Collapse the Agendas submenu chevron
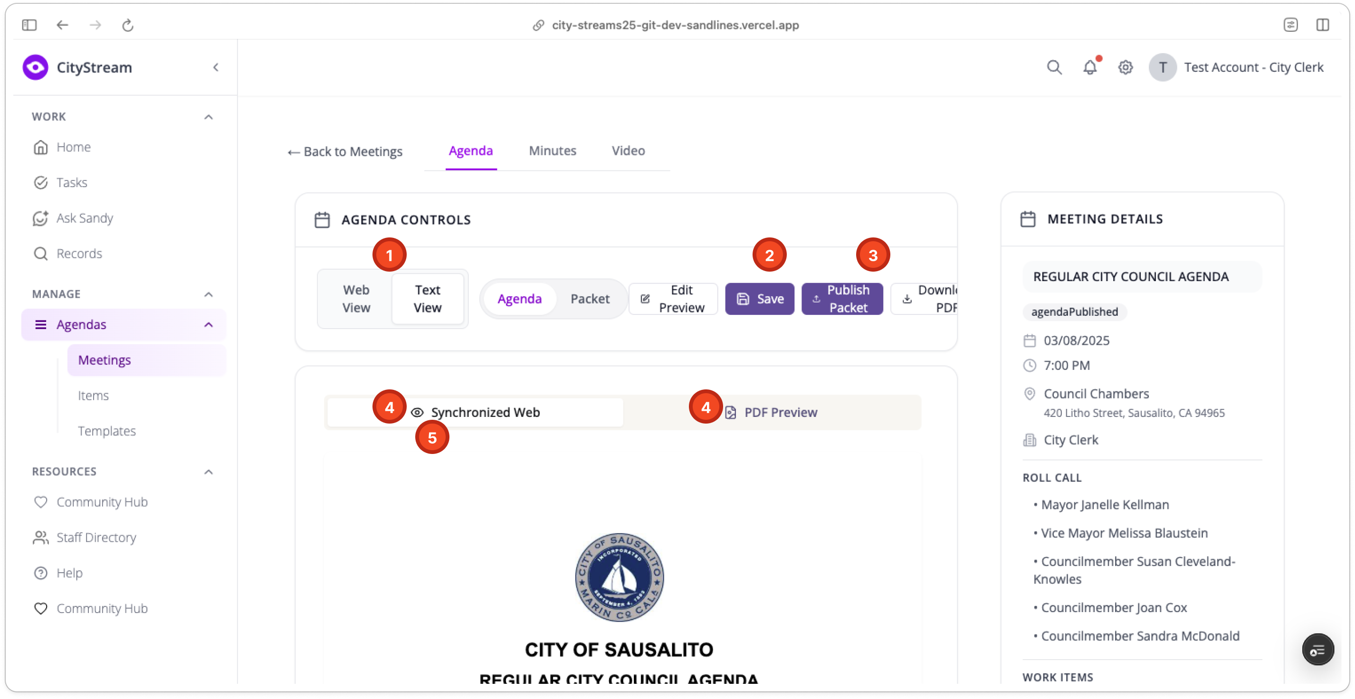Viewport: 1355px width, 699px height. 208,325
